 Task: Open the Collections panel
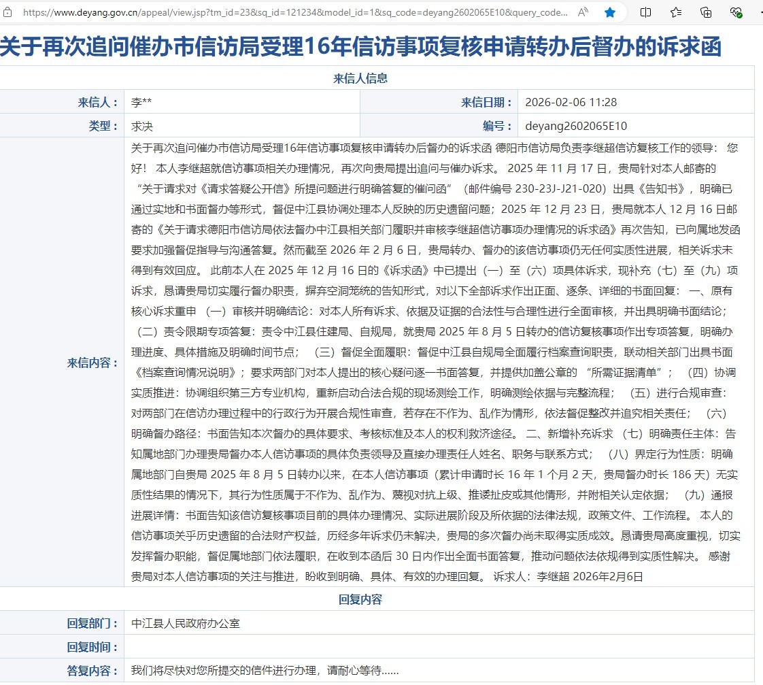[x=706, y=12]
